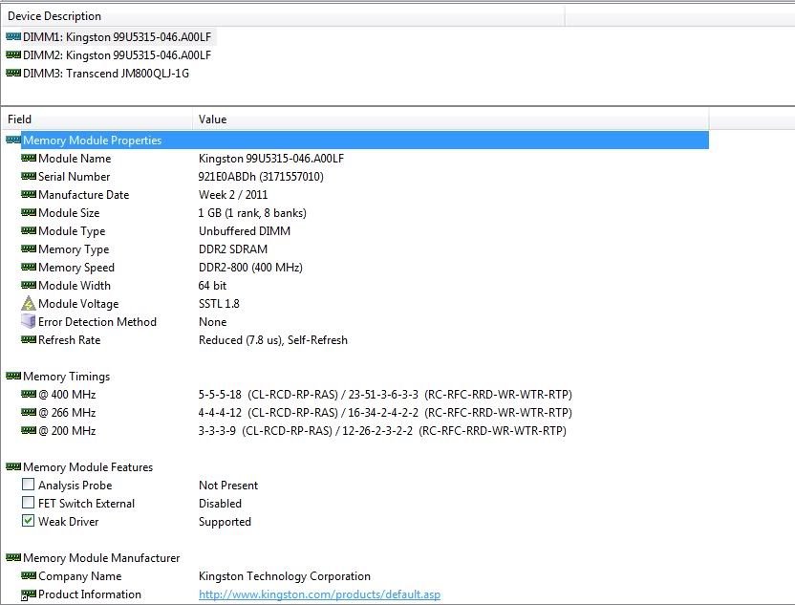Click the Value column header
This screenshot has height=605, width=795.
(x=451, y=119)
